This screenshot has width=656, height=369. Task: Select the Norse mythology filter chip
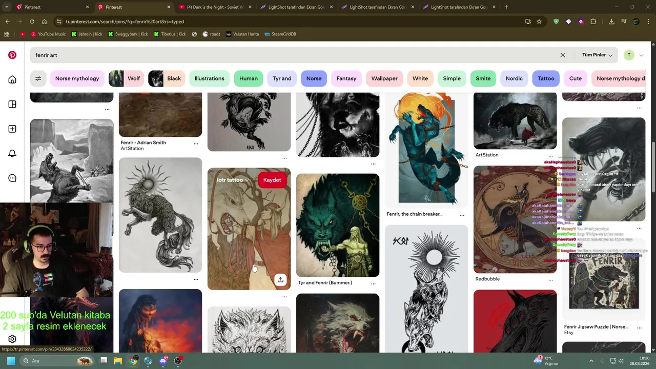click(77, 78)
